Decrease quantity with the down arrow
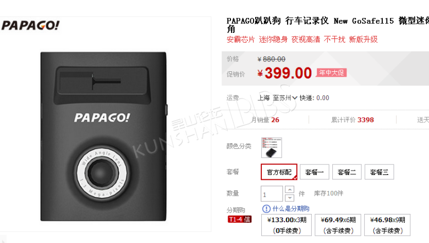This screenshot has height=243, width=429. (289, 197)
